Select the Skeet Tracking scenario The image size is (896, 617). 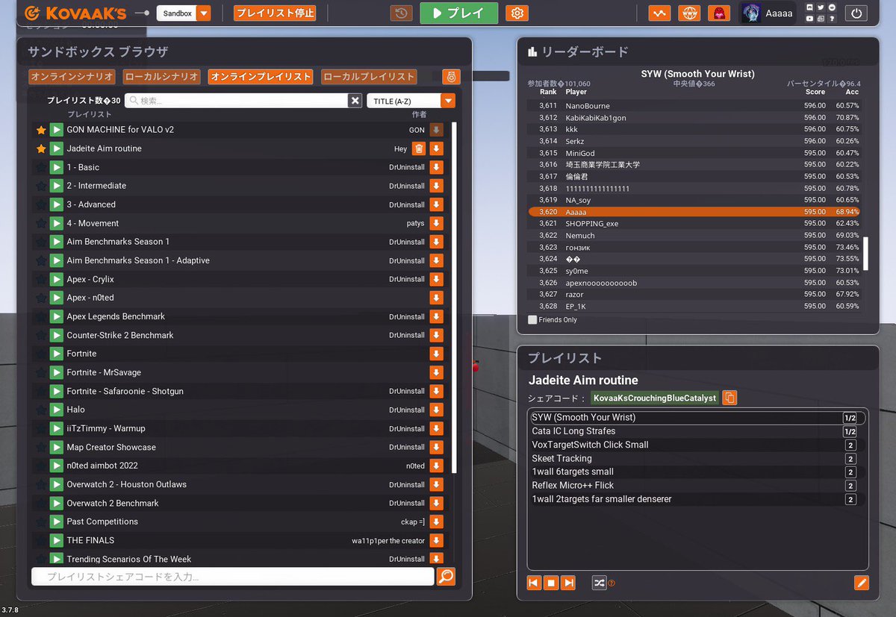coord(697,458)
